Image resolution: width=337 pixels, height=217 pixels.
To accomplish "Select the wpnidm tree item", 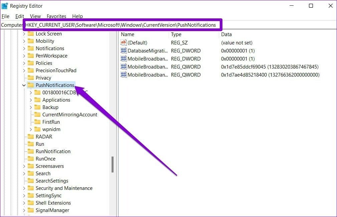I will pyautogui.click(x=51, y=129).
